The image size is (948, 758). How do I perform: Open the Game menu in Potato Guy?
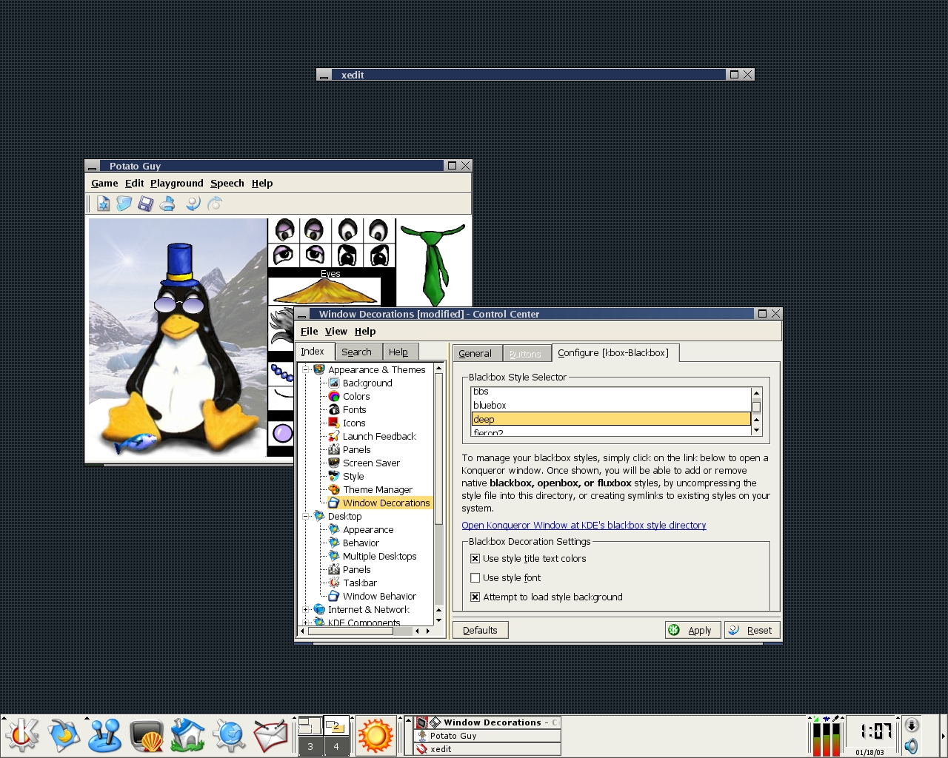pyautogui.click(x=104, y=184)
